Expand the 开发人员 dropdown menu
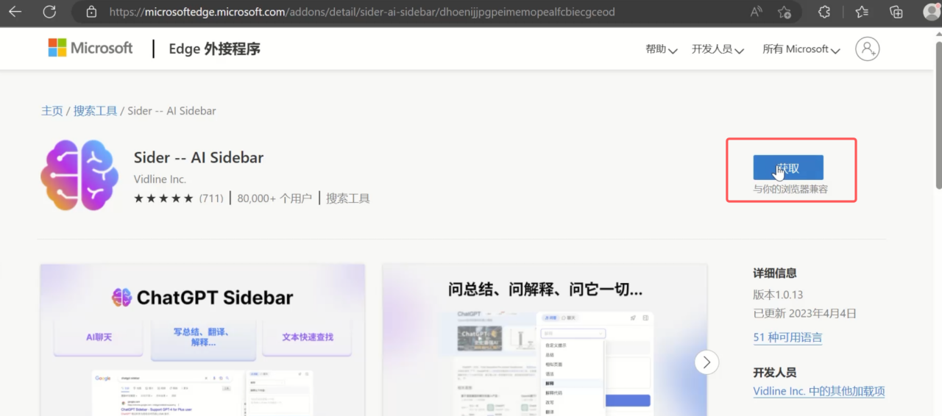 coord(718,49)
